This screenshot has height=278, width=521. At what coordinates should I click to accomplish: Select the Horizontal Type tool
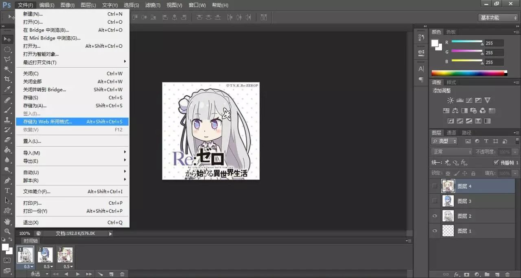point(7,190)
